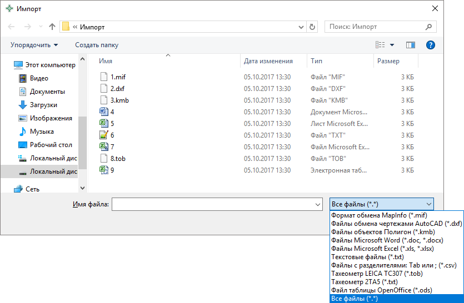The height and width of the screenshot is (303, 464).
Task: Open Загрузки in navigation pane
Action: coord(43,105)
